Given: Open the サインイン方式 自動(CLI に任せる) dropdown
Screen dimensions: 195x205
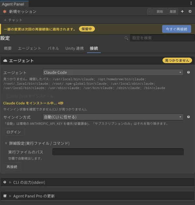Looking at the screenshot, I should (x=113, y=117).
